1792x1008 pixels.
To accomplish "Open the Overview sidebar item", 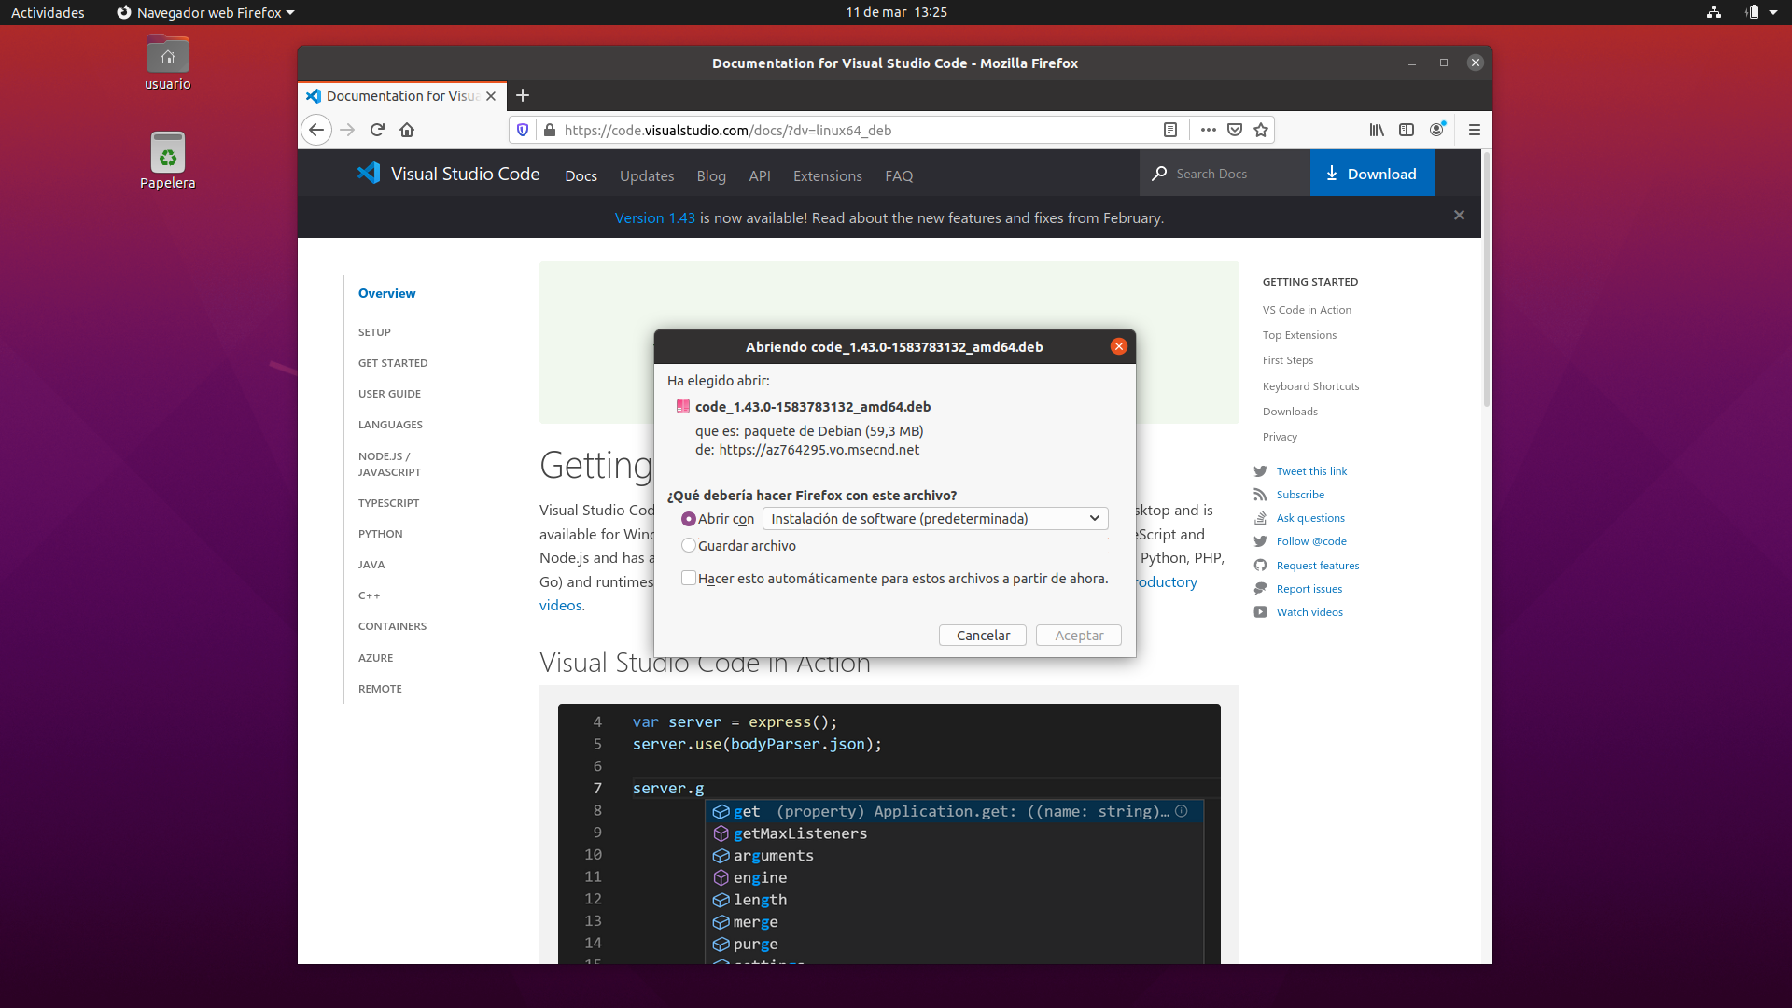I will [x=386, y=293].
